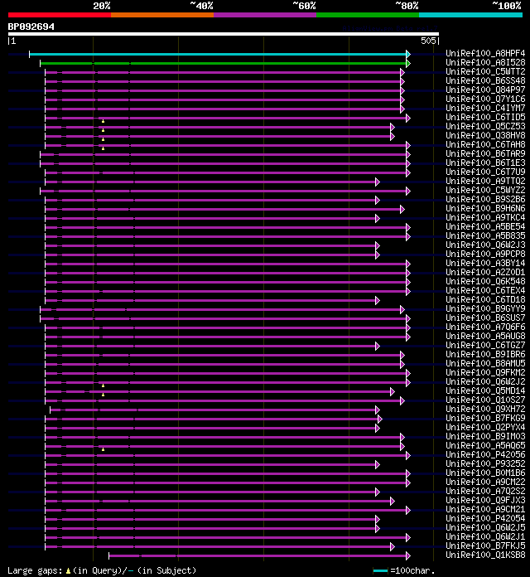The height and width of the screenshot is (577, 530).
Task: Select the UniRef100_Q6K548 label
Action: [485, 282]
